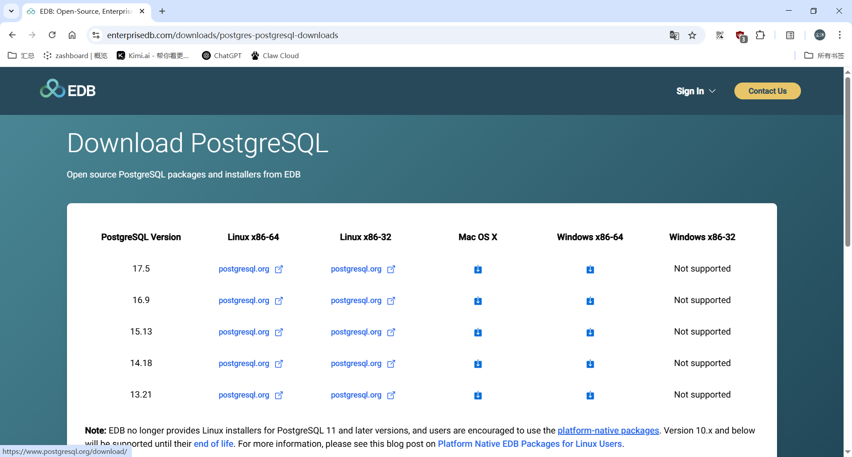Click the EDB logo in header

(68, 90)
